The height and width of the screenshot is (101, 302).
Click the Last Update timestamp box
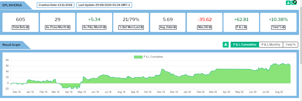pos(104,5)
